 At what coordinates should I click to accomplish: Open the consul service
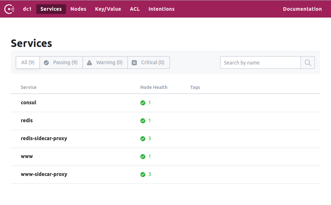[x=28, y=102]
